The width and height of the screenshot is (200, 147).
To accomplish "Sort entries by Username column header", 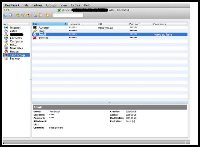I will coord(82,24).
